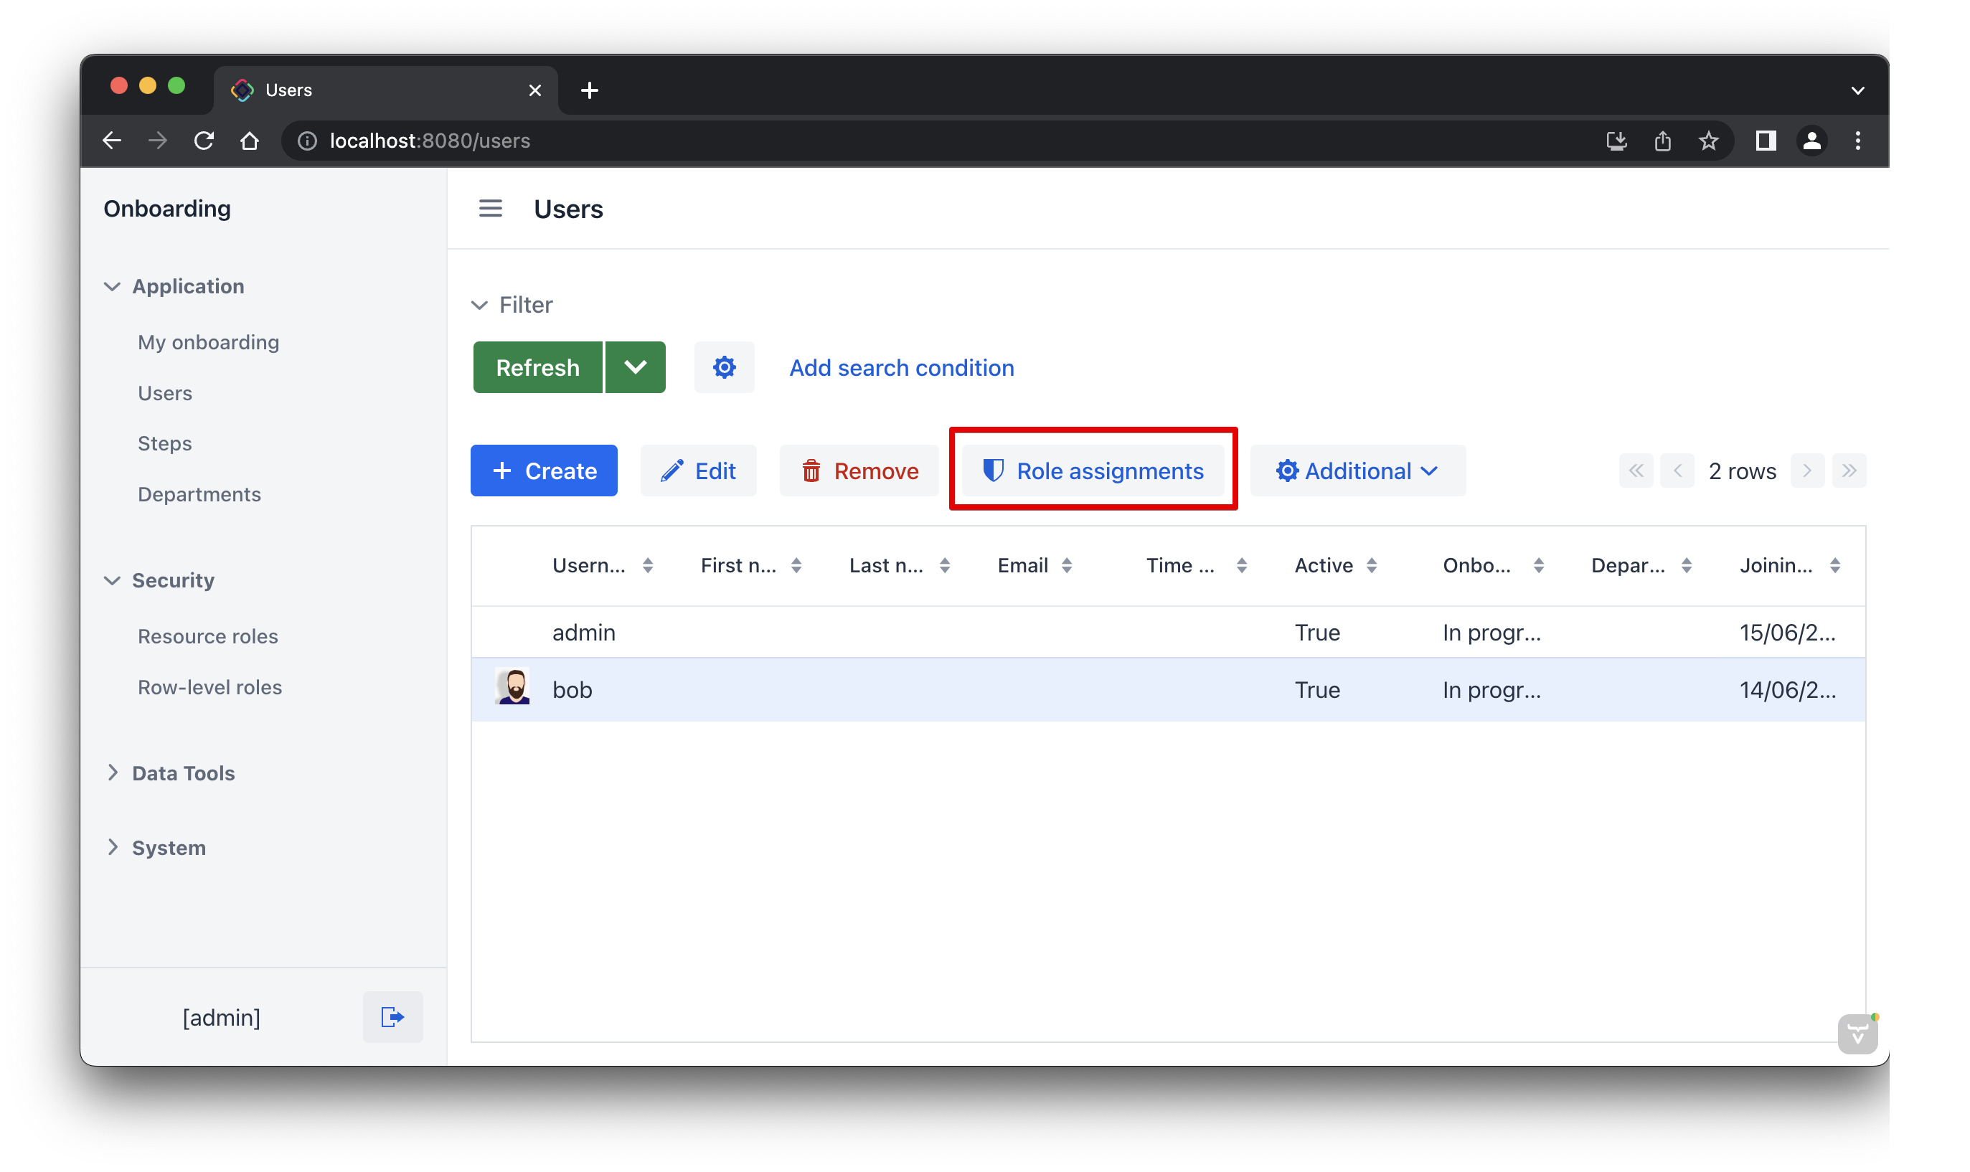Expand the Data Tools section

182,772
